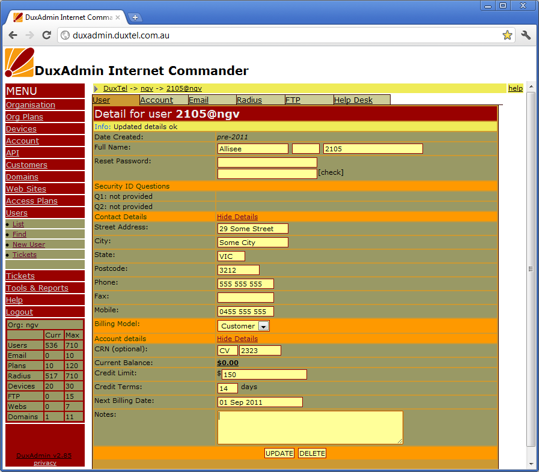Click the browser forward arrow
Screen dimensions: 539x472
point(30,35)
